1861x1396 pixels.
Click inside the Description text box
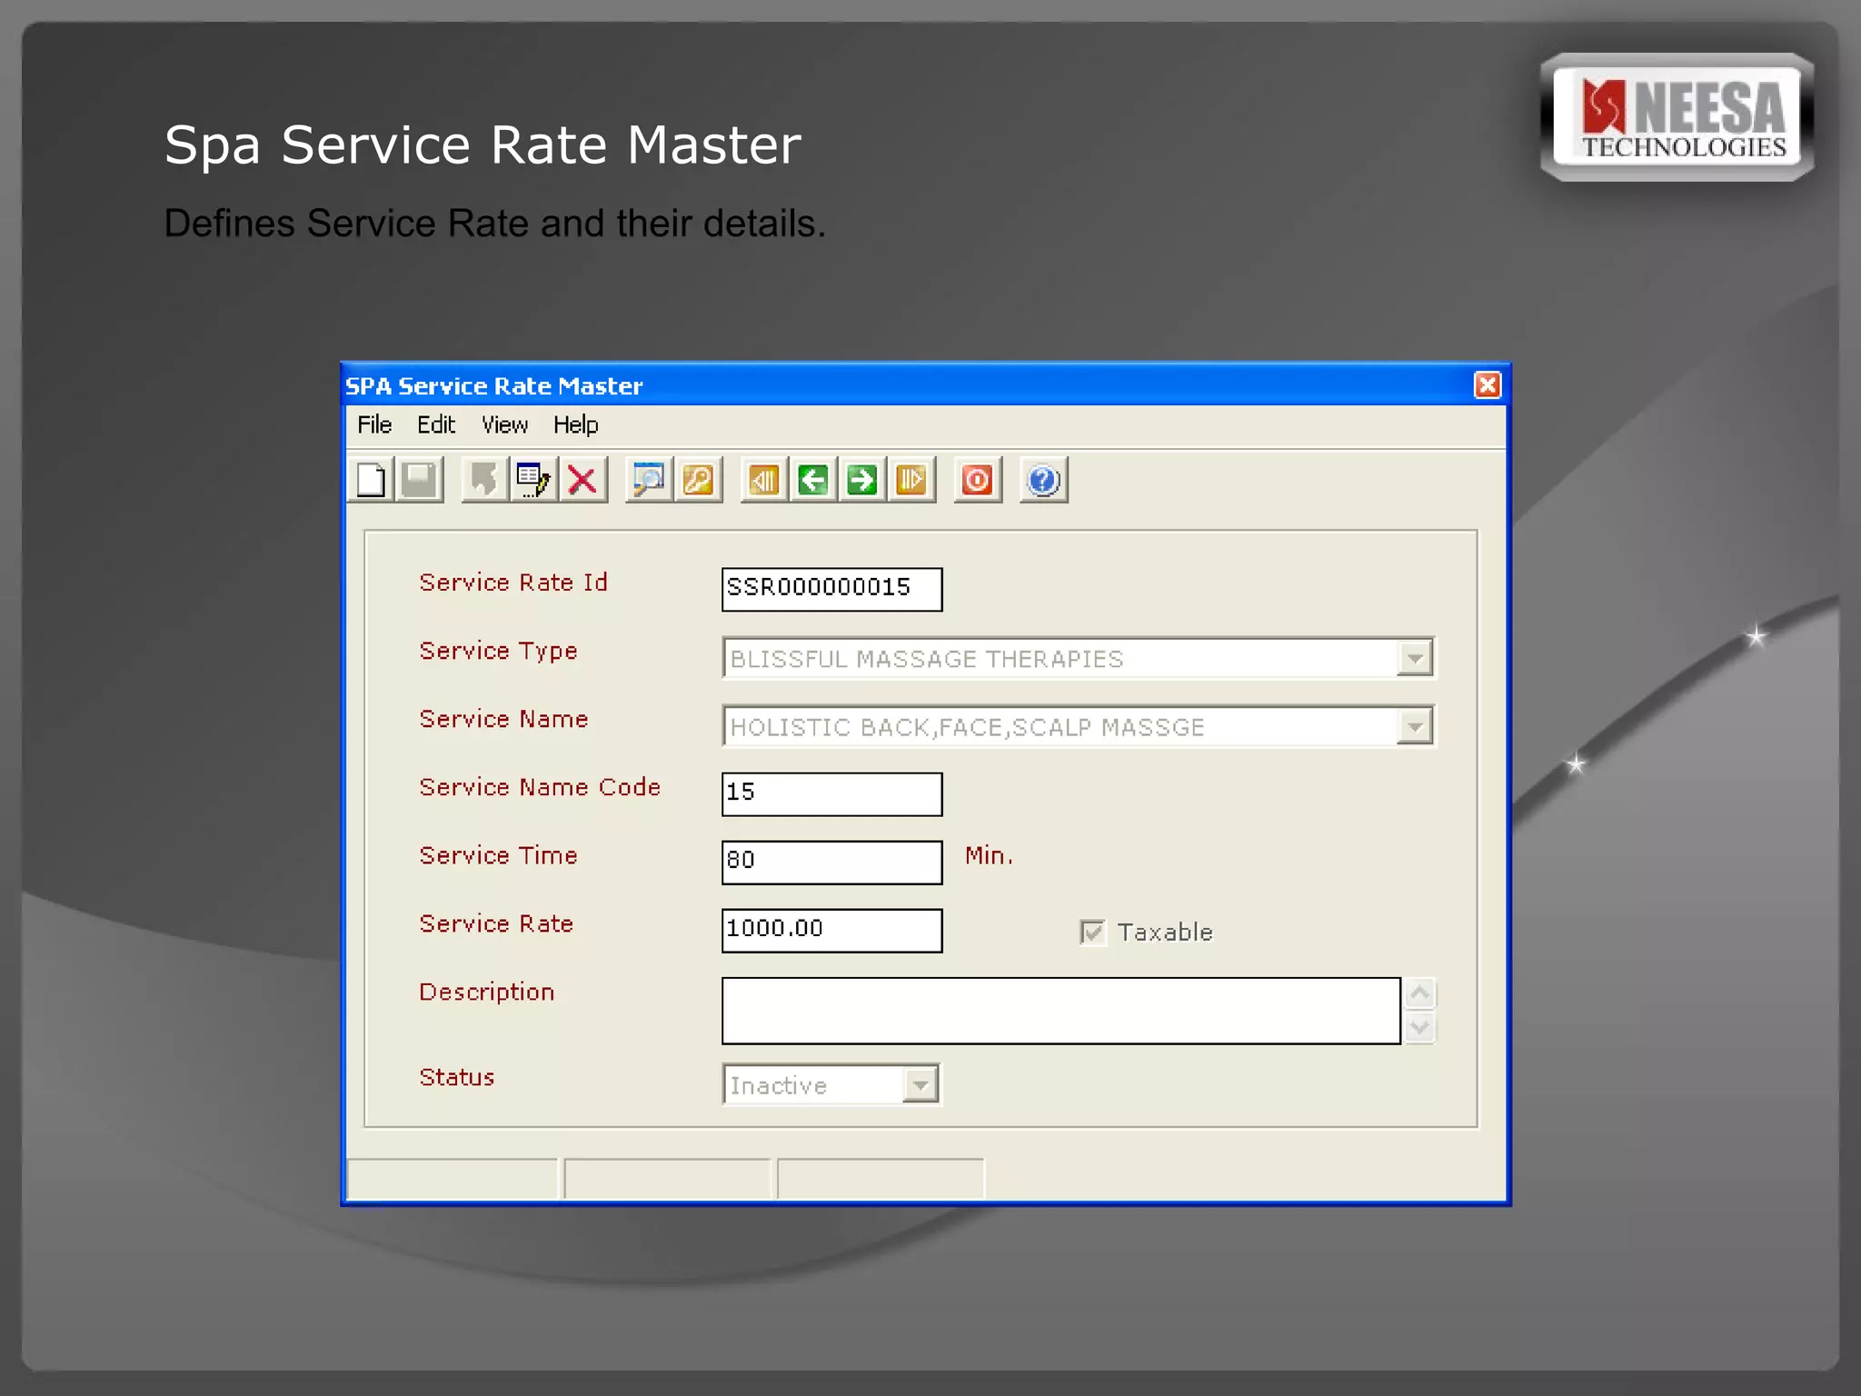[x=1060, y=1011]
